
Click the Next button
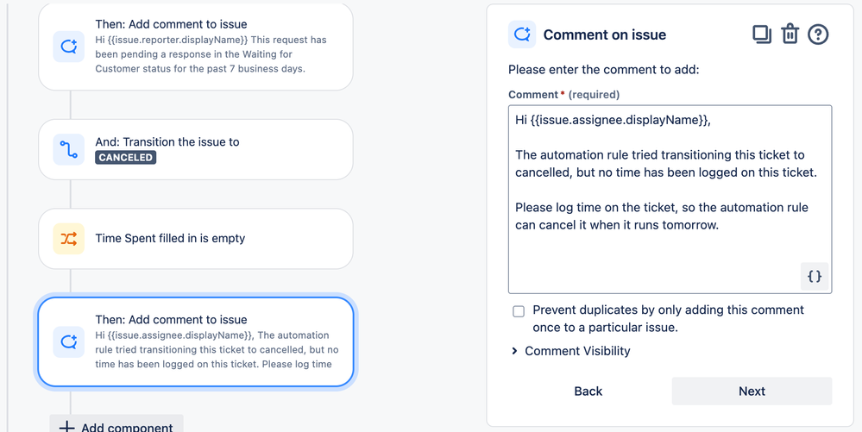[752, 391]
